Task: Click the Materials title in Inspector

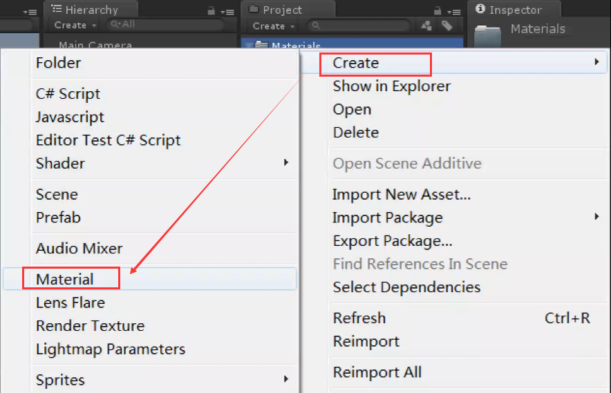Action: point(538,29)
